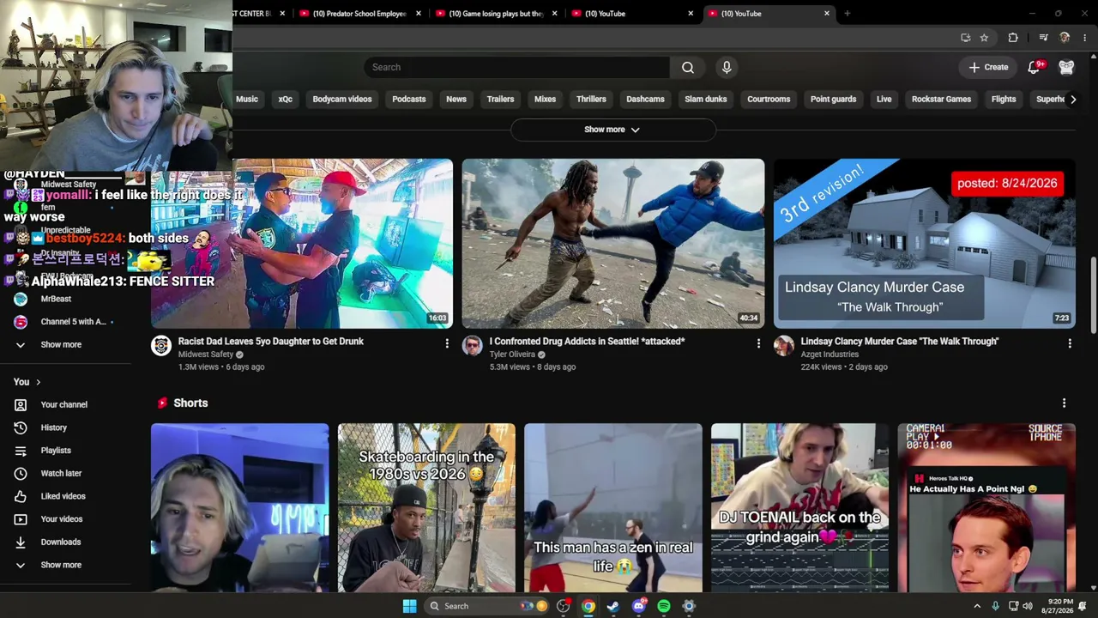1098x618 pixels.
Task: Show next category chips with the arrow
Action: point(1072,100)
